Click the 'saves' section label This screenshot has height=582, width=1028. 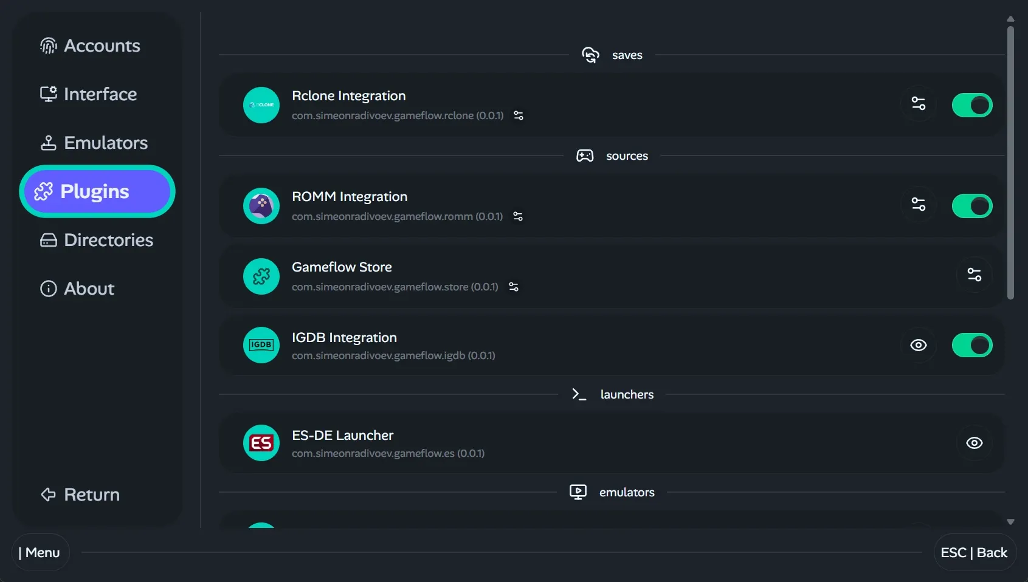click(627, 55)
